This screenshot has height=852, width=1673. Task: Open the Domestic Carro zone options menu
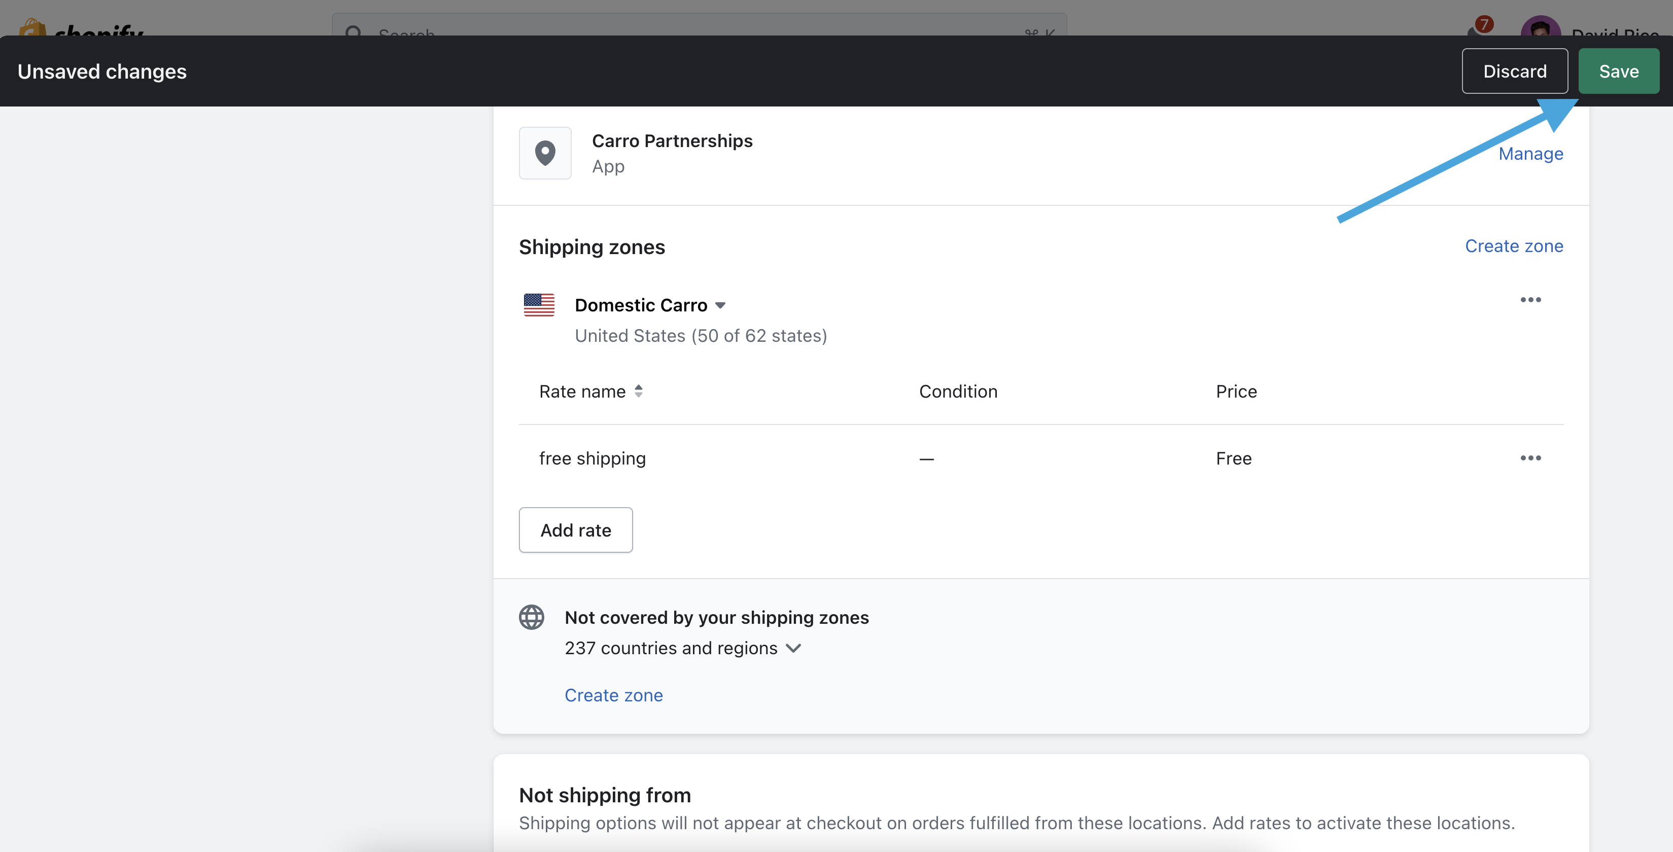[1530, 299]
